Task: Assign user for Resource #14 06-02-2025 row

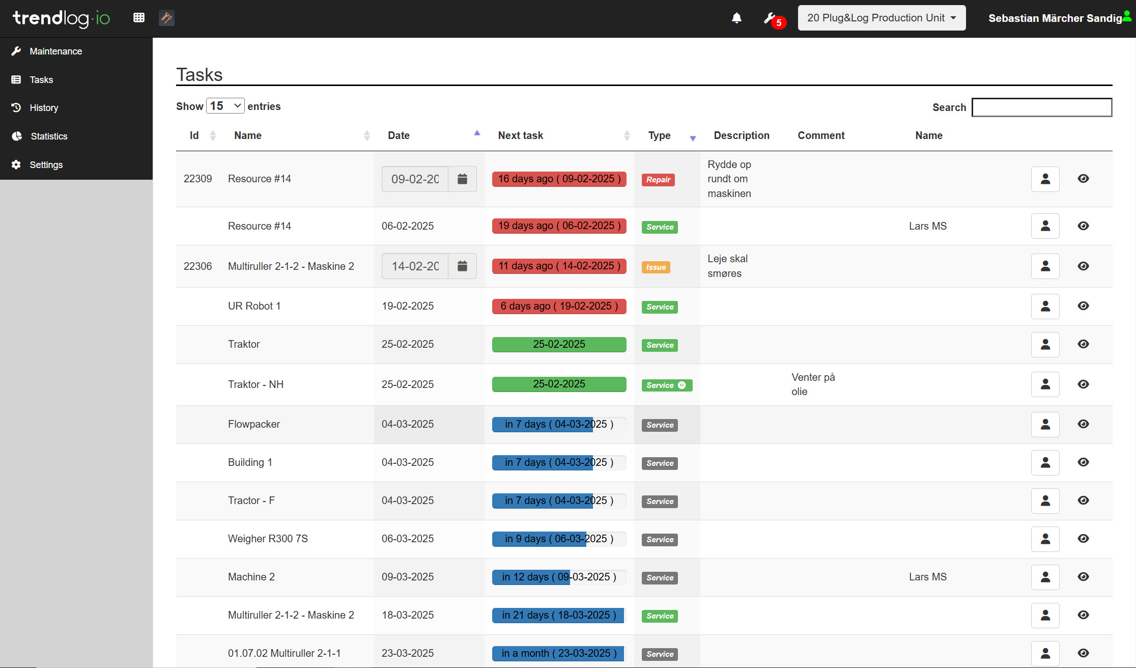Action: tap(1045, 226)
